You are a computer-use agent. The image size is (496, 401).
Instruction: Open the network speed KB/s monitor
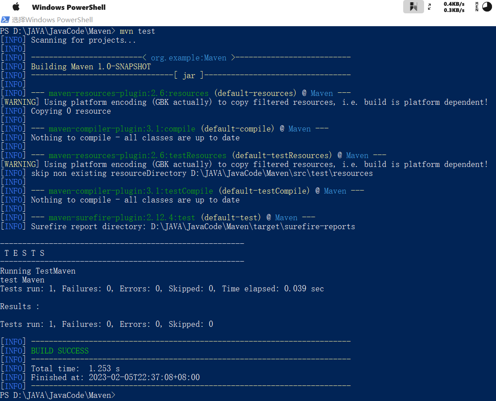pyautogui.click(x=454, y=7)
